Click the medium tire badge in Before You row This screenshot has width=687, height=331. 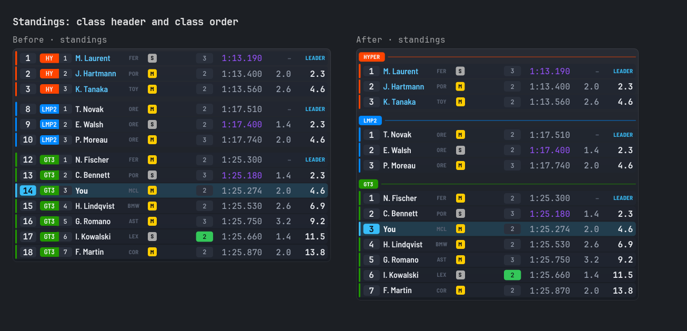(x=152, y=190)
